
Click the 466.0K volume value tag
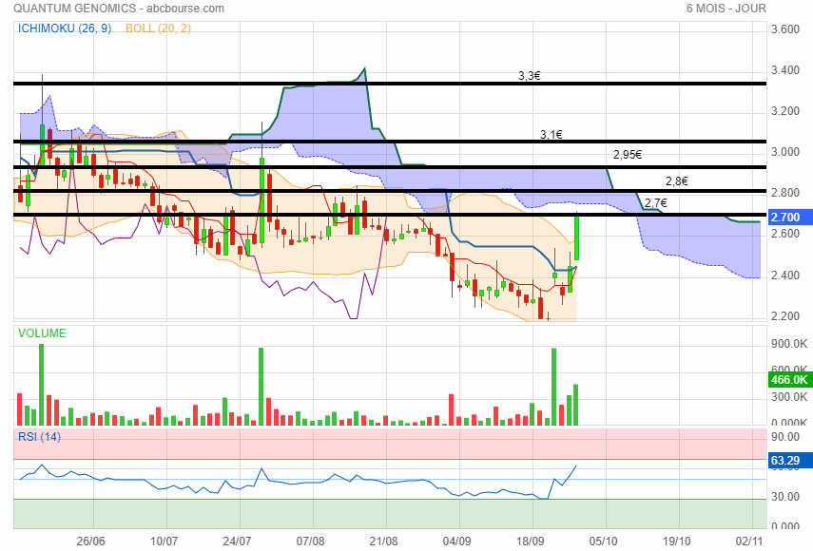click(x=788, y=380)
